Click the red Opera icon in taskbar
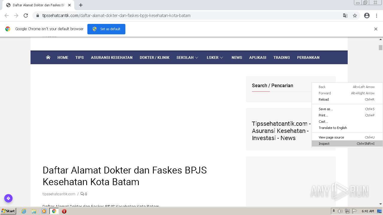Image resolution: width=383 pixels, height=215 pixels. (64, 211)
